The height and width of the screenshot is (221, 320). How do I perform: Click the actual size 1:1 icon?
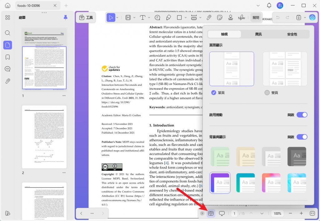click(x=312, y=213)
